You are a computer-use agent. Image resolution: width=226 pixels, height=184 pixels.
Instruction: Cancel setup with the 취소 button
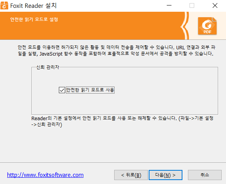point(205,175)
